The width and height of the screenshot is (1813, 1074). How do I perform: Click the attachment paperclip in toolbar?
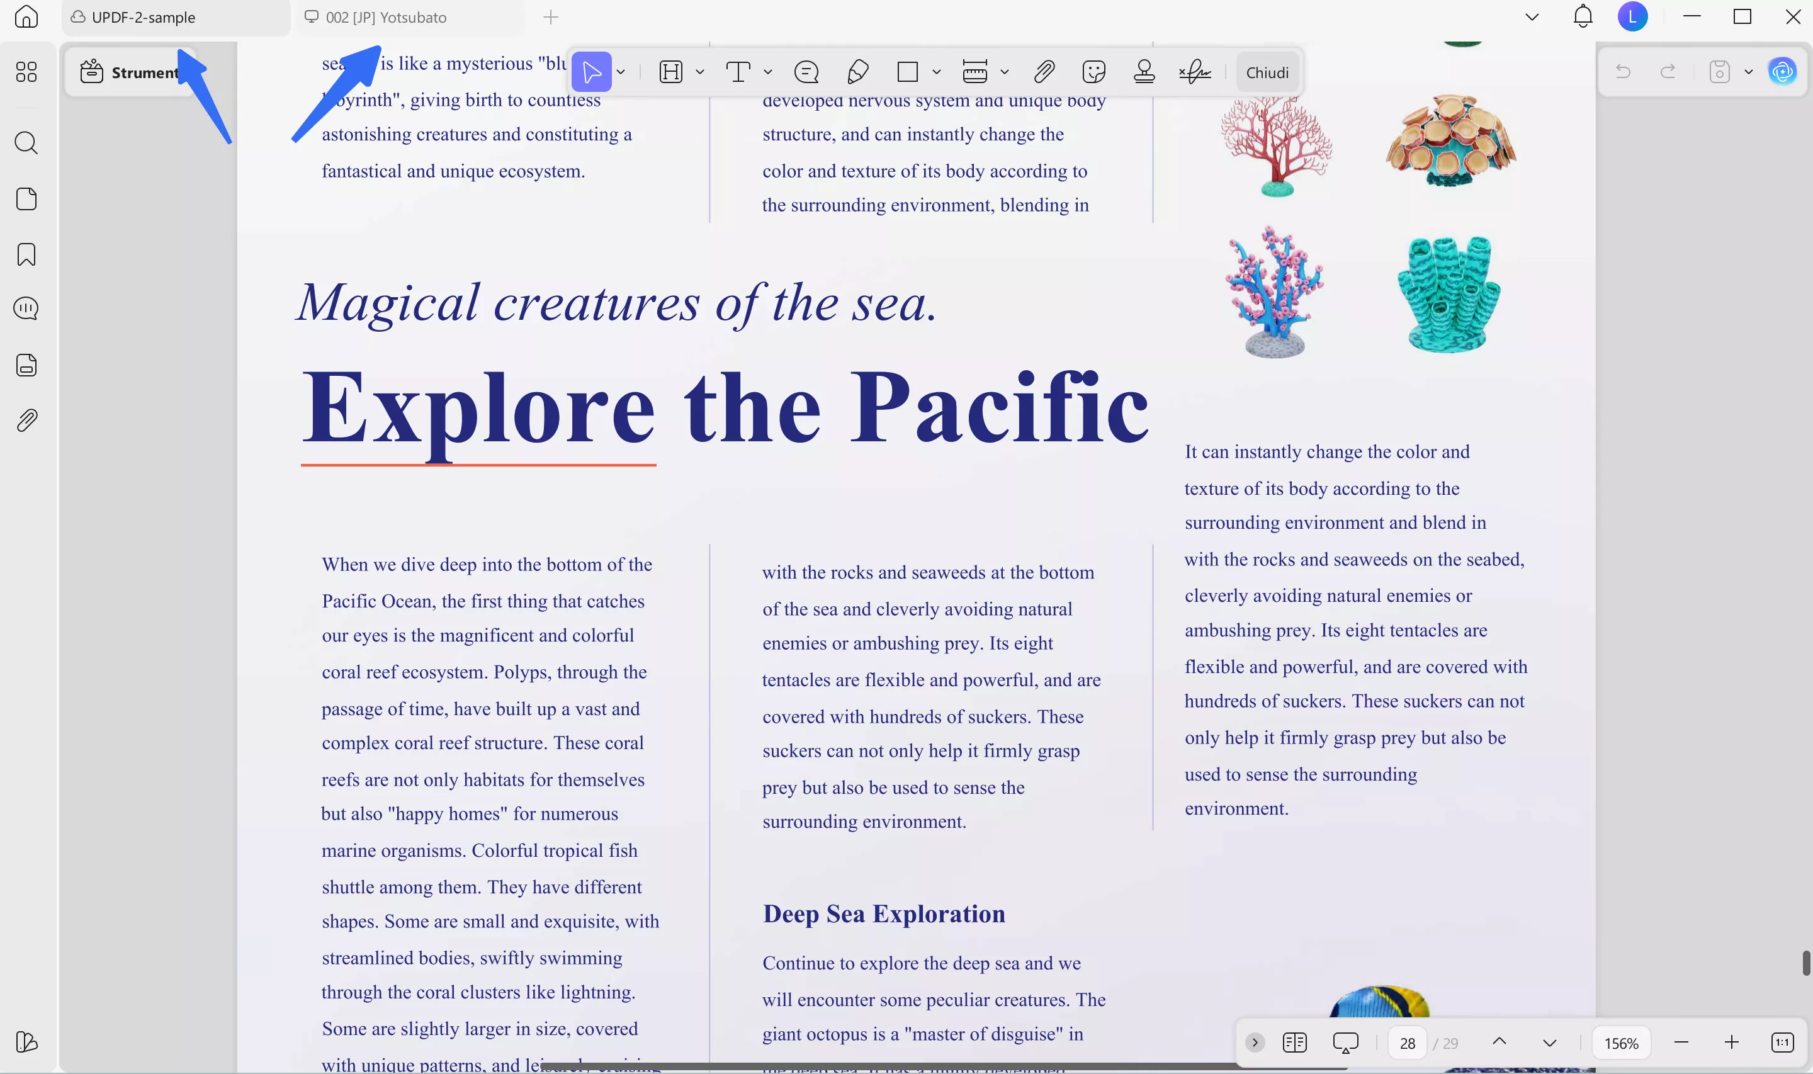[x=1044, y=72]
